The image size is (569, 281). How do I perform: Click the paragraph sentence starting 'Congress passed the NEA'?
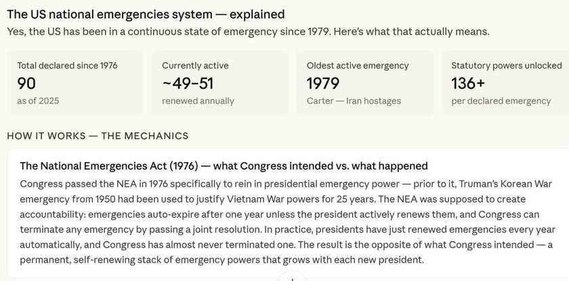point(203,184)
